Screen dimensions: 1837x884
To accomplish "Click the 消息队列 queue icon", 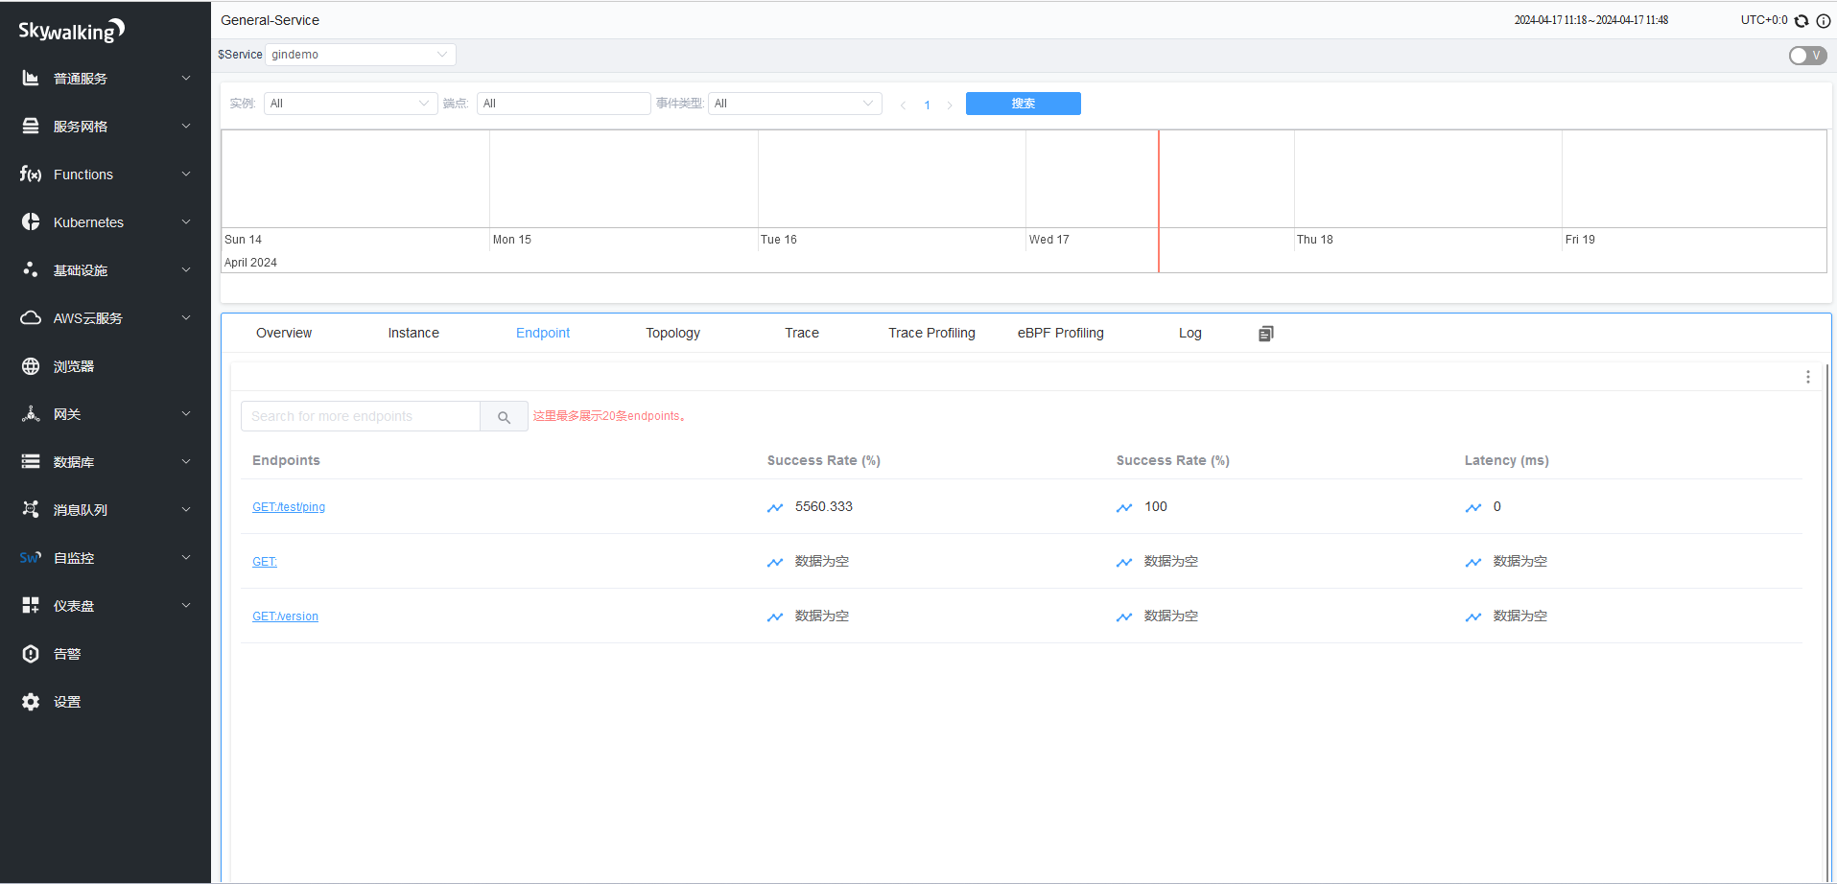I will point(31,509).
